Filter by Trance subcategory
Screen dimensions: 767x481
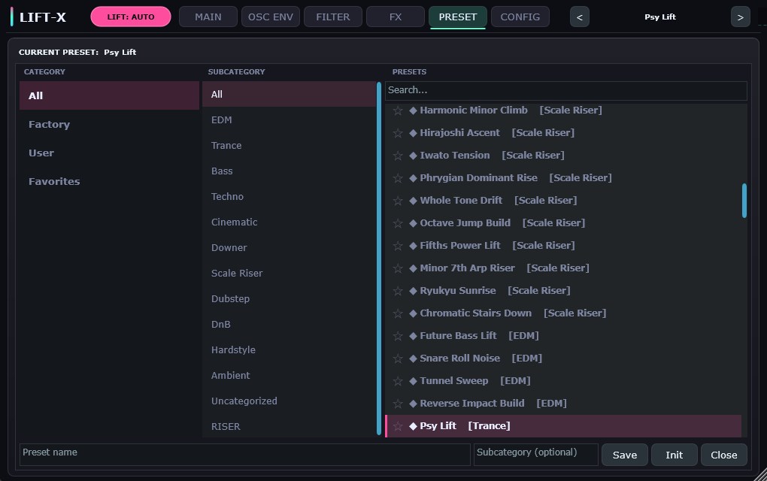(x=289, y=145)
